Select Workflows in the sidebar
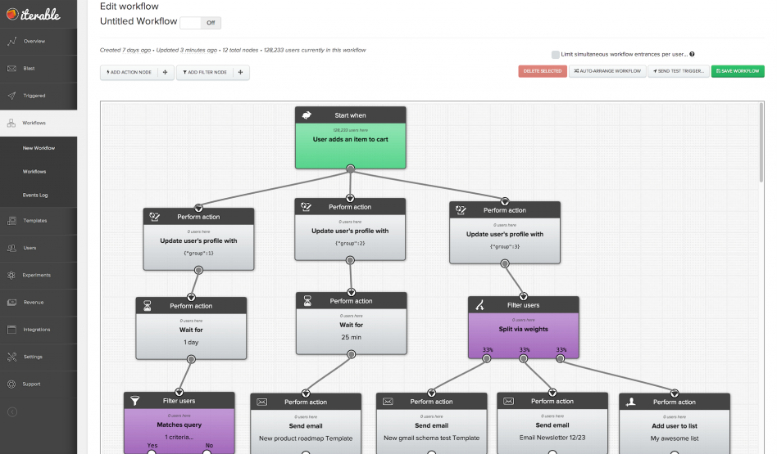Viewport: 777px width, 454px height. [x=39, y=124]
